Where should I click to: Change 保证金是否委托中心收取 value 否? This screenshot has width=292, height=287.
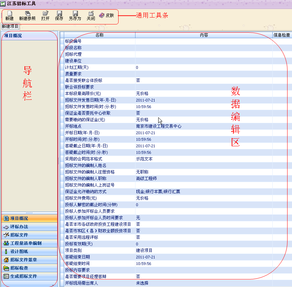click(204, 113)
